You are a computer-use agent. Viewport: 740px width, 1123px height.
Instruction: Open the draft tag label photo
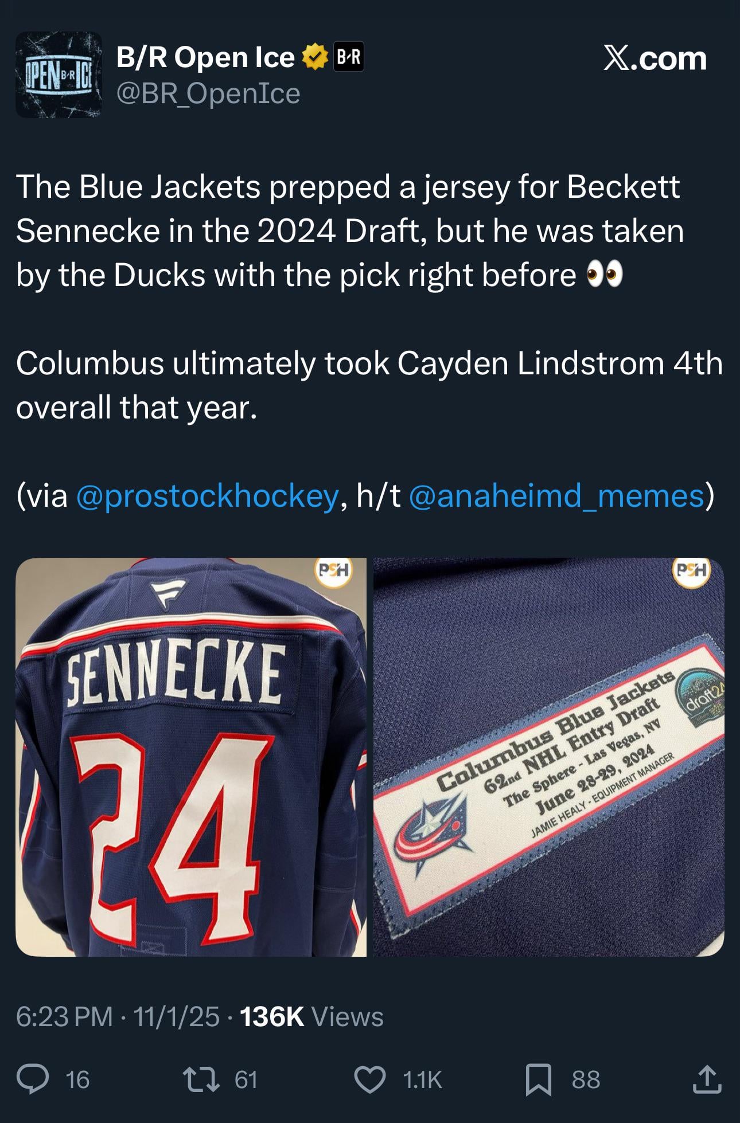(x=549, y=757)
